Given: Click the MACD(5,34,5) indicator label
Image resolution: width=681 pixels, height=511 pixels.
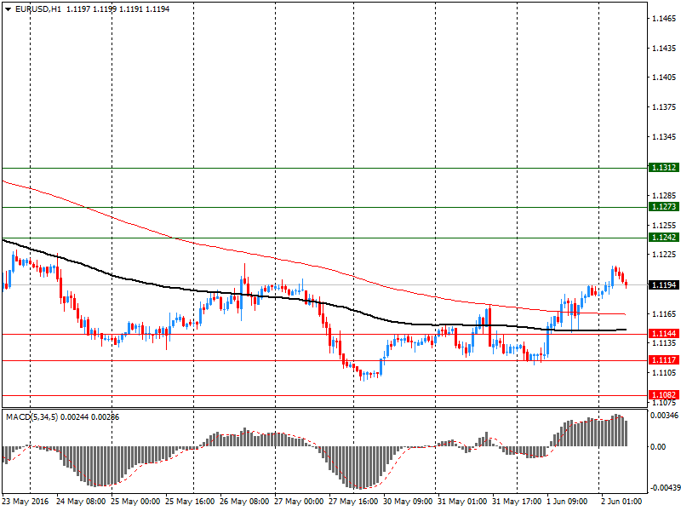Looking at the screenshot, I should click(x=31, y=417).
